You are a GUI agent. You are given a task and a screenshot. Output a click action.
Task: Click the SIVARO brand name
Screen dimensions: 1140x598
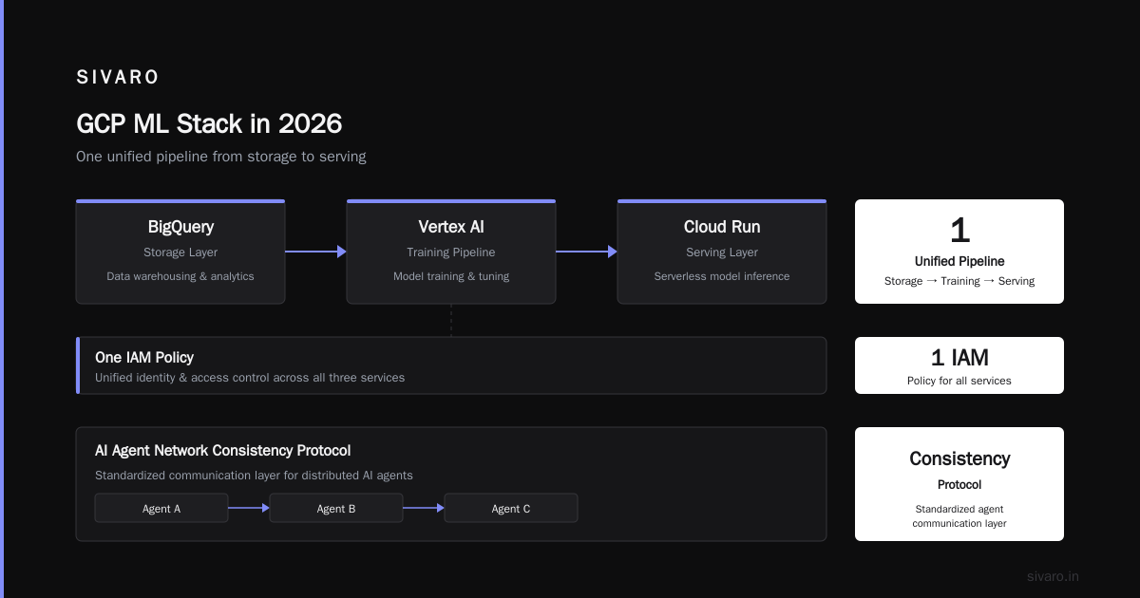[x=118, y=77]
